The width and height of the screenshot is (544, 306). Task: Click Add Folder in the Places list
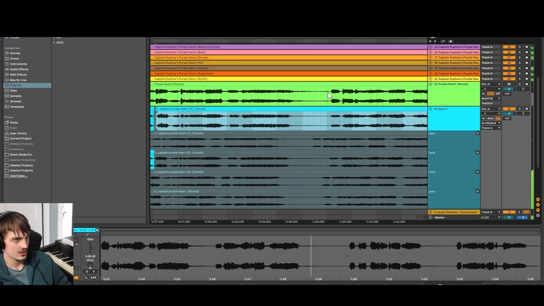[18, 176]
